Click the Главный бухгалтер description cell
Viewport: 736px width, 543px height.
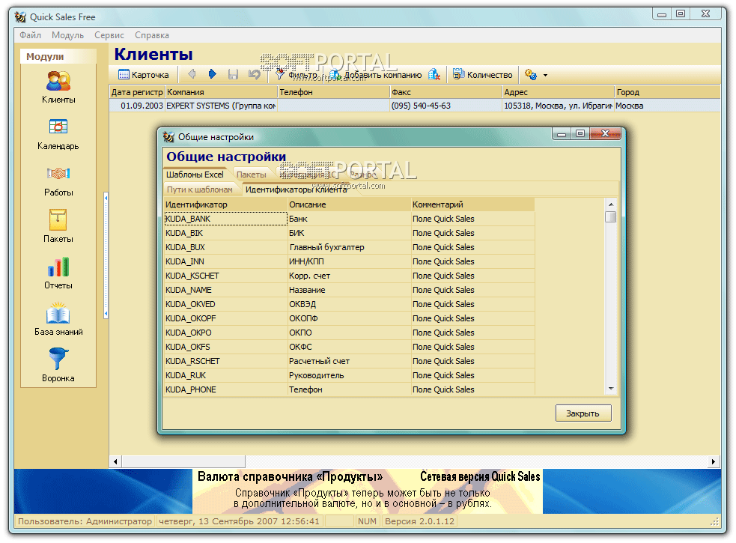click(x=349, y=247)
